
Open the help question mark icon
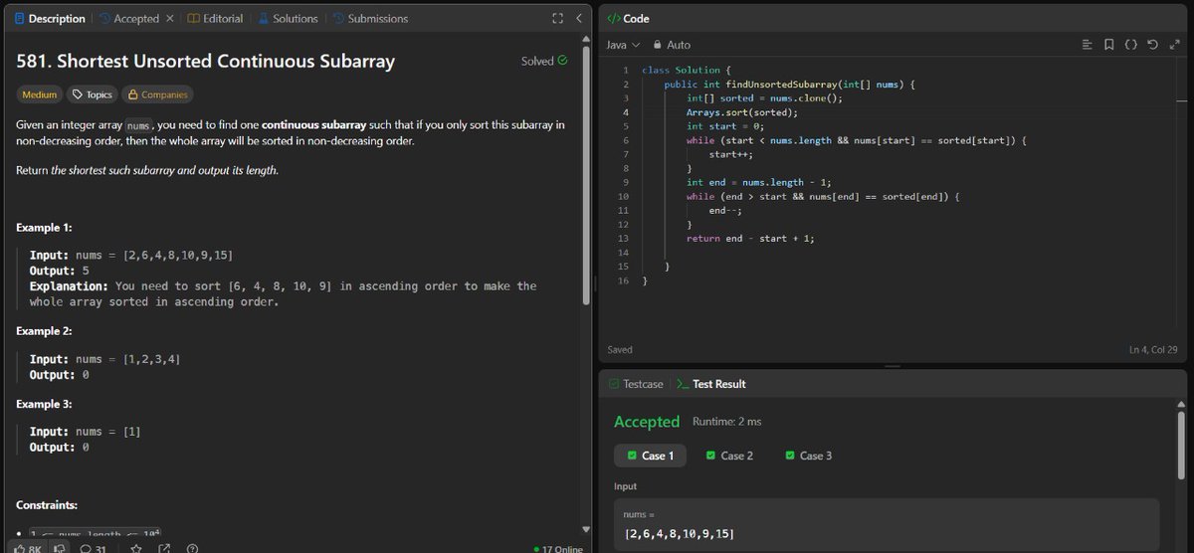point(192,548)
